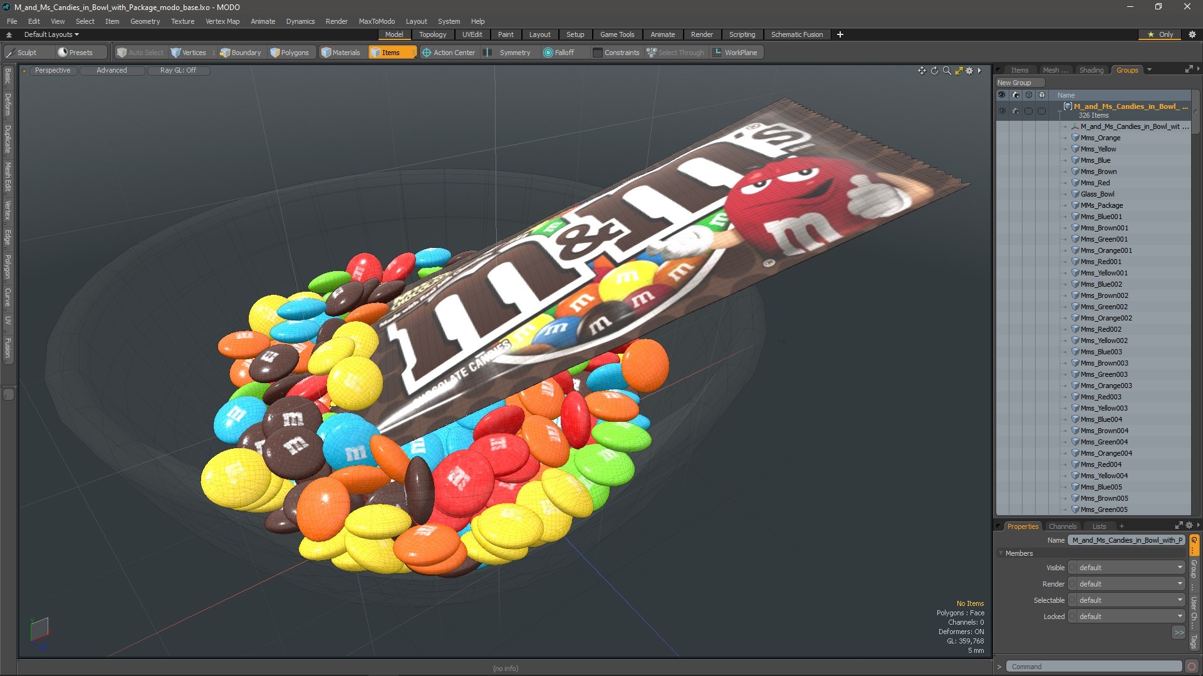Open viewport settings gear icon

tap(969, 71)
